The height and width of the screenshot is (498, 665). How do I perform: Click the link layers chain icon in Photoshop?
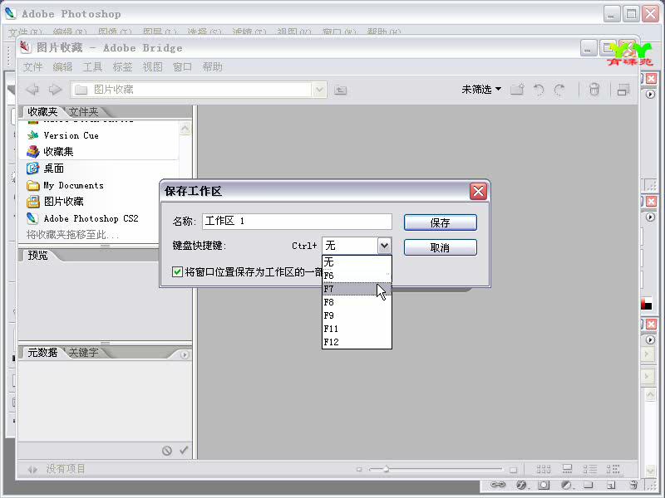click(x=498, y=485)
